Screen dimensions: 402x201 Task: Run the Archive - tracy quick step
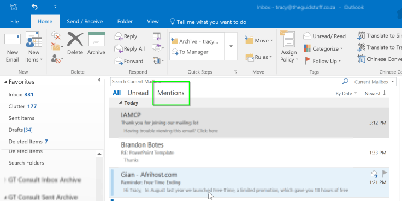click(x=195, y=41)
